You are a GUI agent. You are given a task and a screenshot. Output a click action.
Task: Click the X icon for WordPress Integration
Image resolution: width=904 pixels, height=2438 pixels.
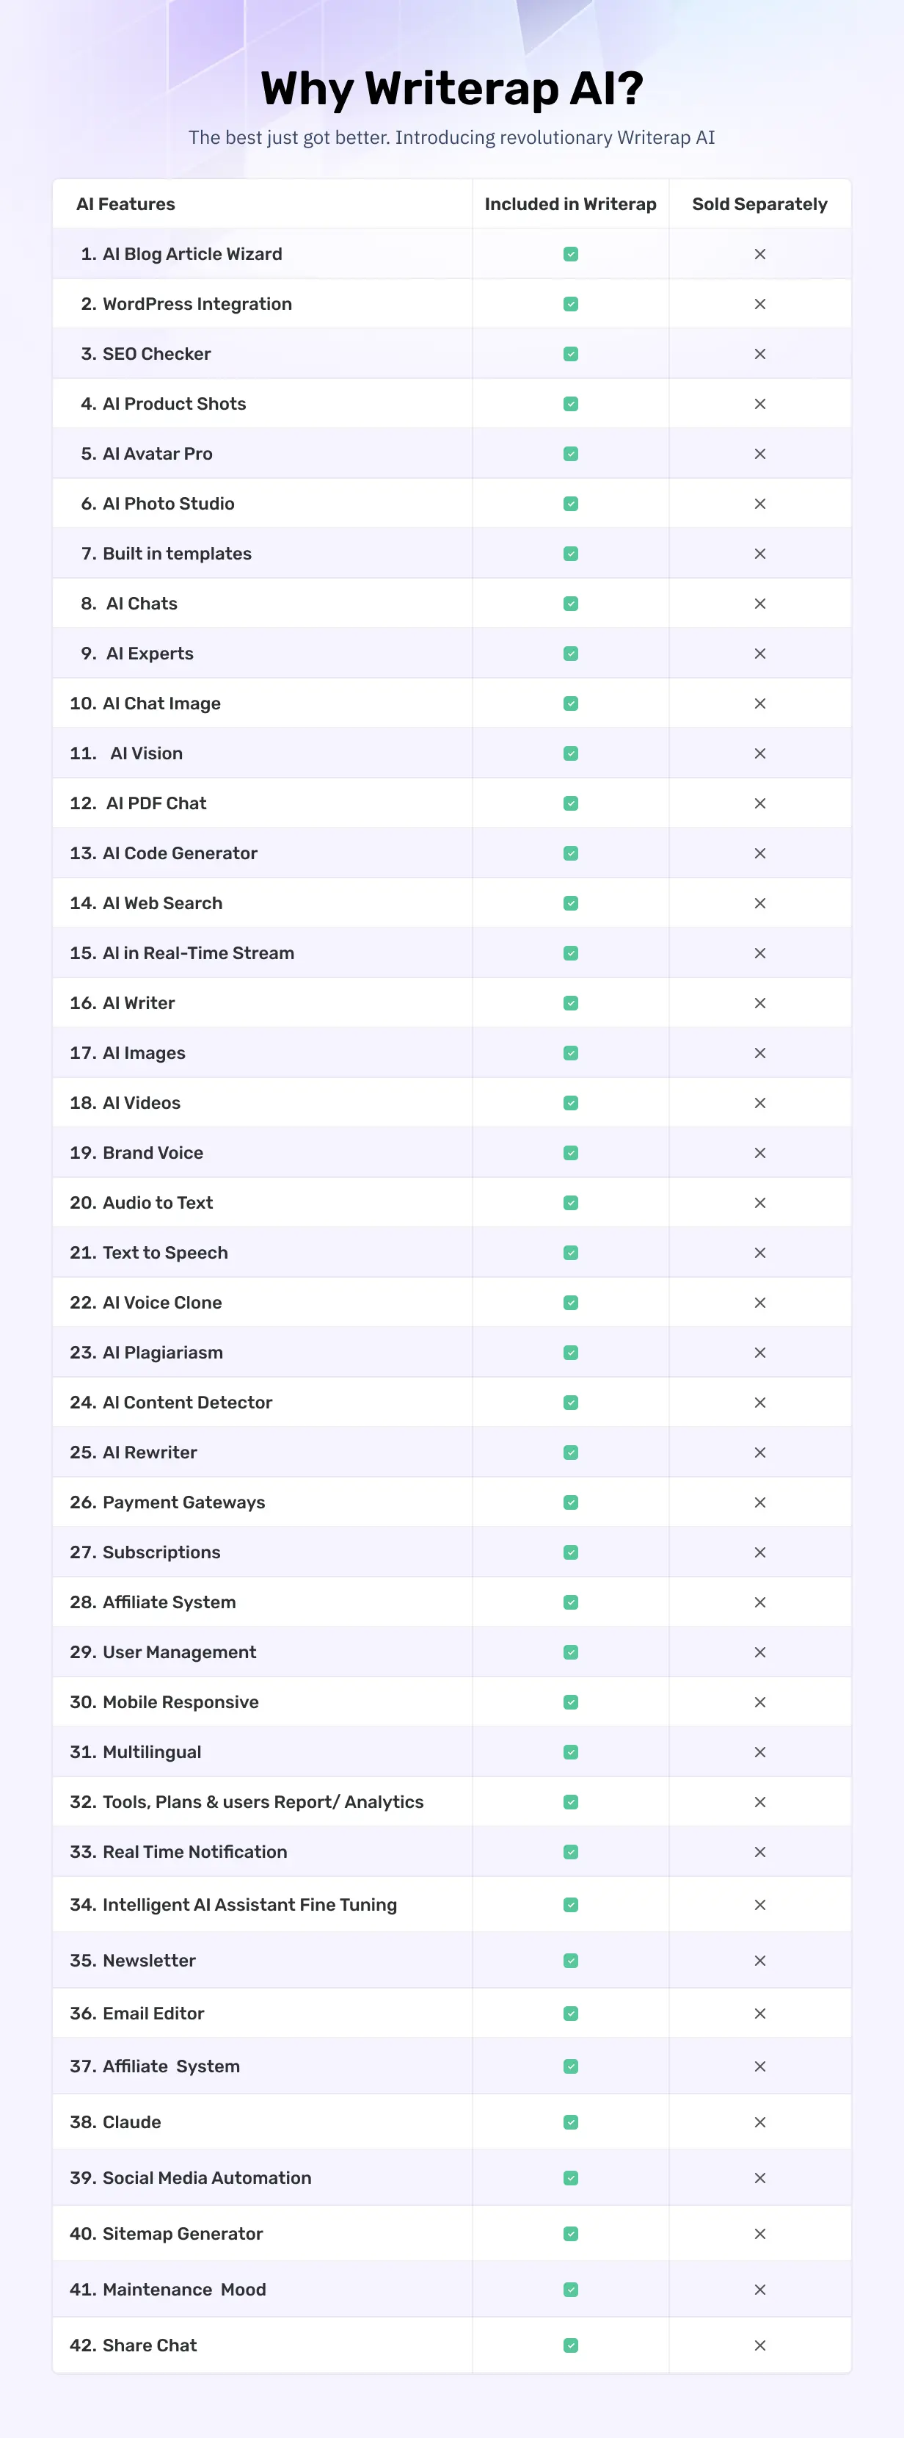(759, 304)
